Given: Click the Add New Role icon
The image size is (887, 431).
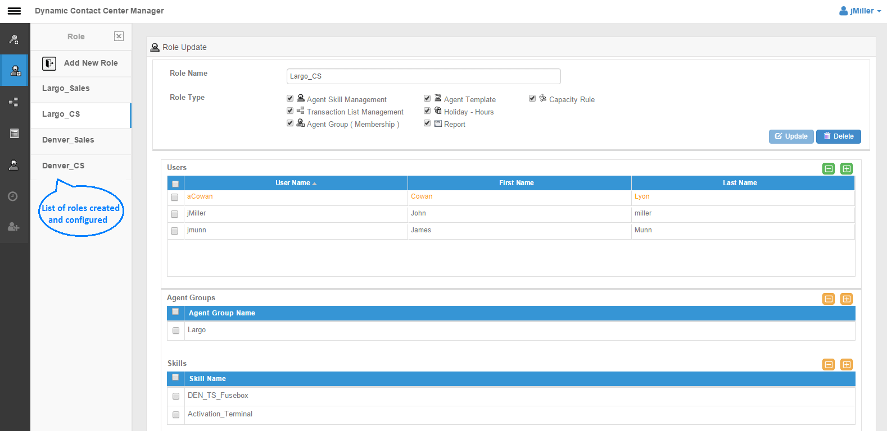Looking at the screenshot, I should pyautogui.click(x=49, y=63).
